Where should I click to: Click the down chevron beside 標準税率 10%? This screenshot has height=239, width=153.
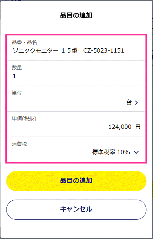(x=136, y=152)
